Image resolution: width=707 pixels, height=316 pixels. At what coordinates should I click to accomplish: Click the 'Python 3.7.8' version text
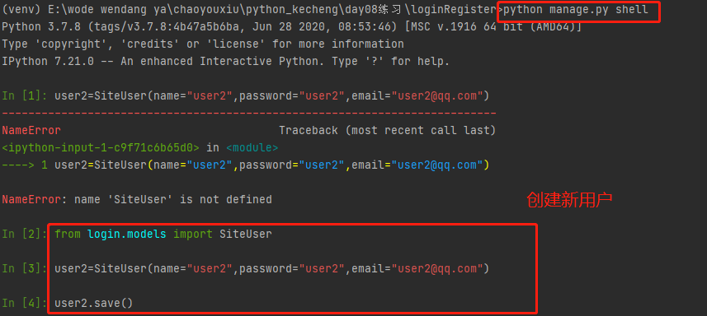[41, 27]
